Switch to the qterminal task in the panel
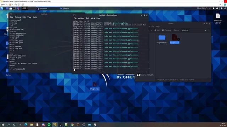The height and width of the screenshot is (127, 227). [x=42, y=8]
